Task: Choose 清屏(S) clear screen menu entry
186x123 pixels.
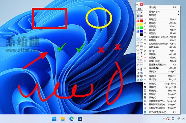Action: click(162, 87)
